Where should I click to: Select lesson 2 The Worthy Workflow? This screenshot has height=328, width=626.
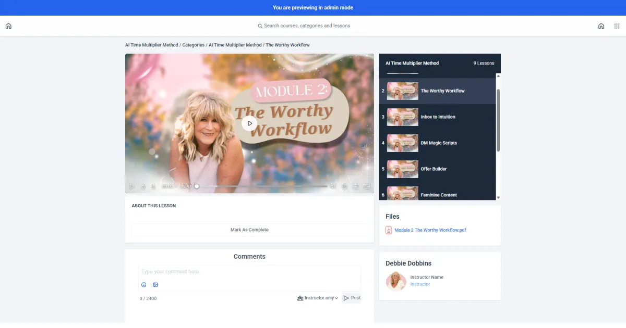pyautogui.click(x=437, y=91)
